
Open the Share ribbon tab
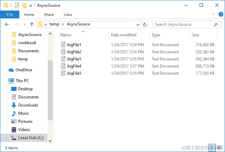[x=49, y=15]
